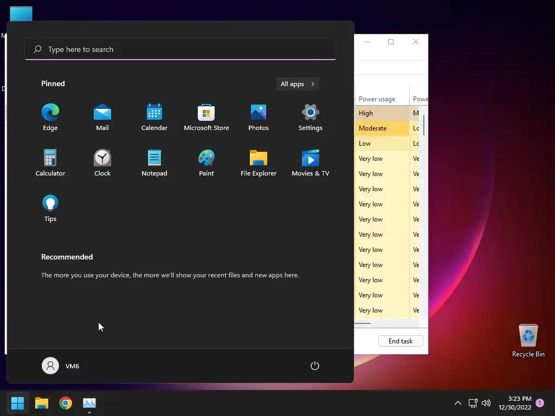Screen dimensions: 555x416
Task: Open the Calendar app
Action: 154,118
